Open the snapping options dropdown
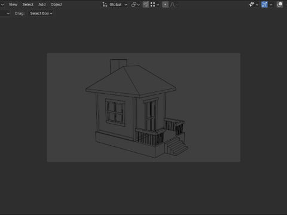 point(155,4)
